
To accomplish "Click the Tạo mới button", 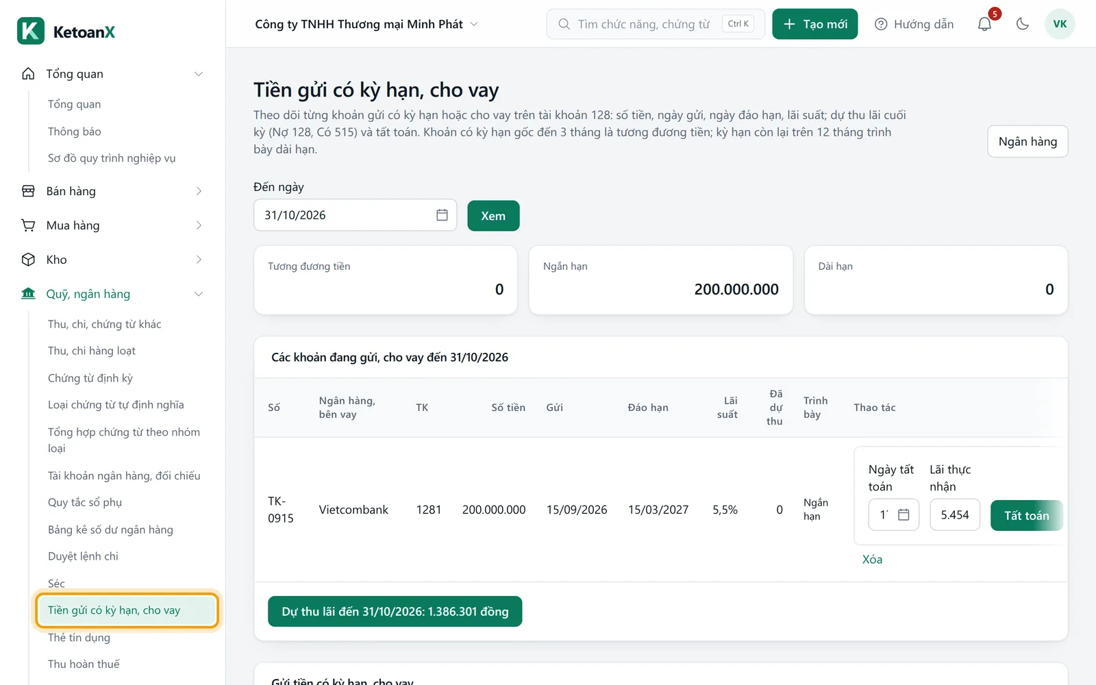I will 814,24.
